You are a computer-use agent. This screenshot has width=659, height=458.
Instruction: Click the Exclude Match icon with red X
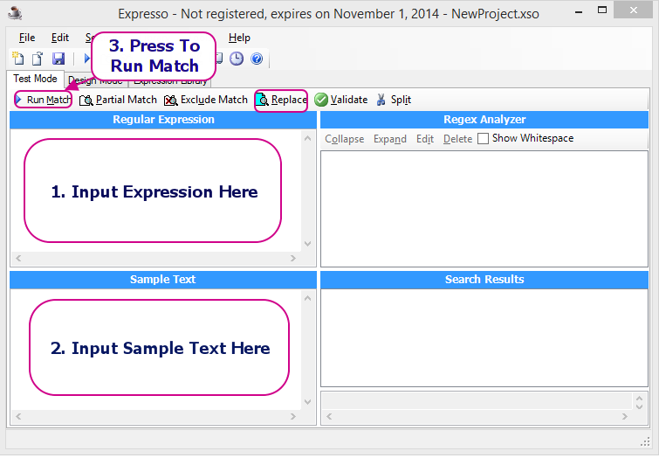pyautogui.click(x=170, y=101)
